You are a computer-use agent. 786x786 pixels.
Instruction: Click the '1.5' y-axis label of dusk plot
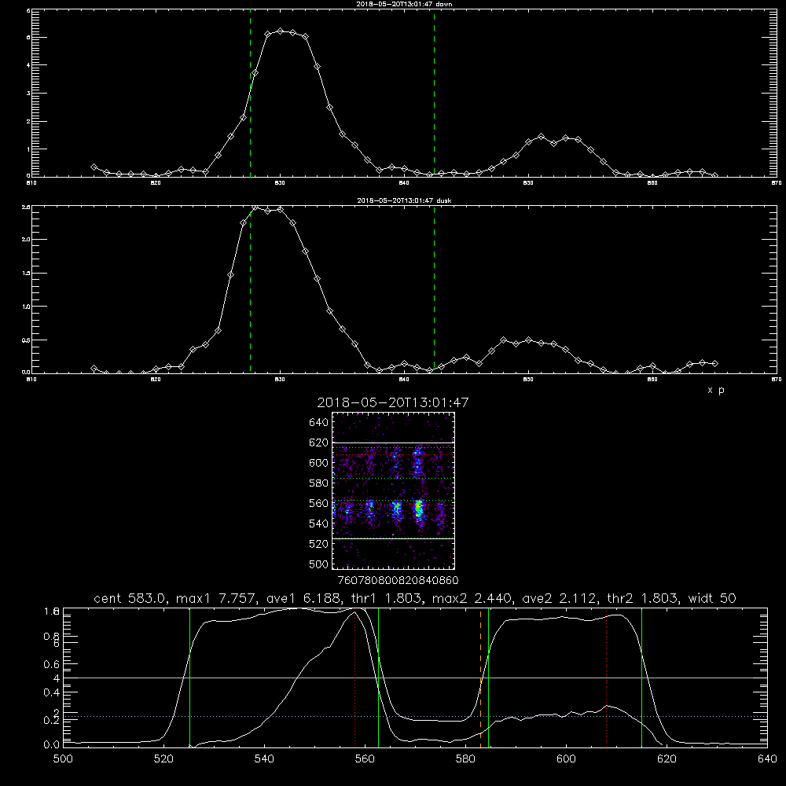[26, 274]
